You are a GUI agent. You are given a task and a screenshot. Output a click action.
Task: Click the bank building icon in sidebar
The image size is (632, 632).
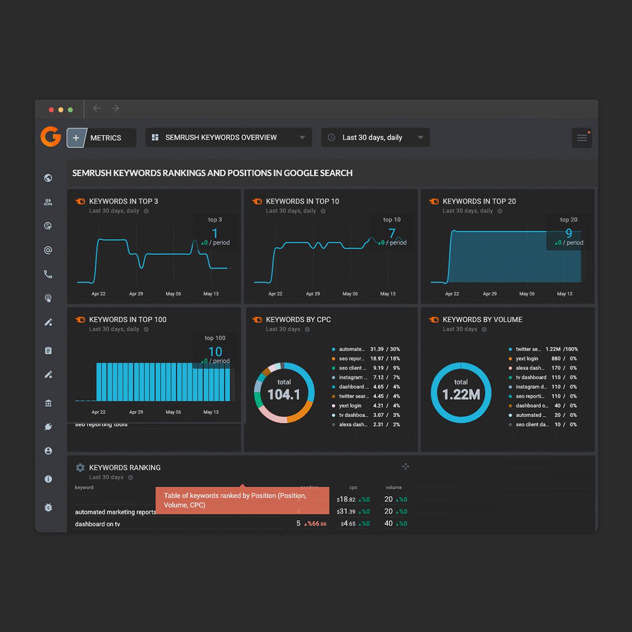click(48, 403)
